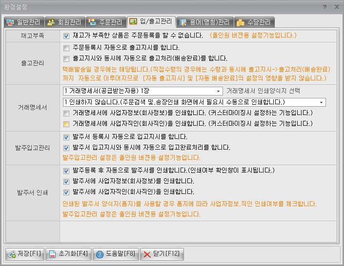Click the 용어(명칭)관리 pencil icon

point(183,22)
